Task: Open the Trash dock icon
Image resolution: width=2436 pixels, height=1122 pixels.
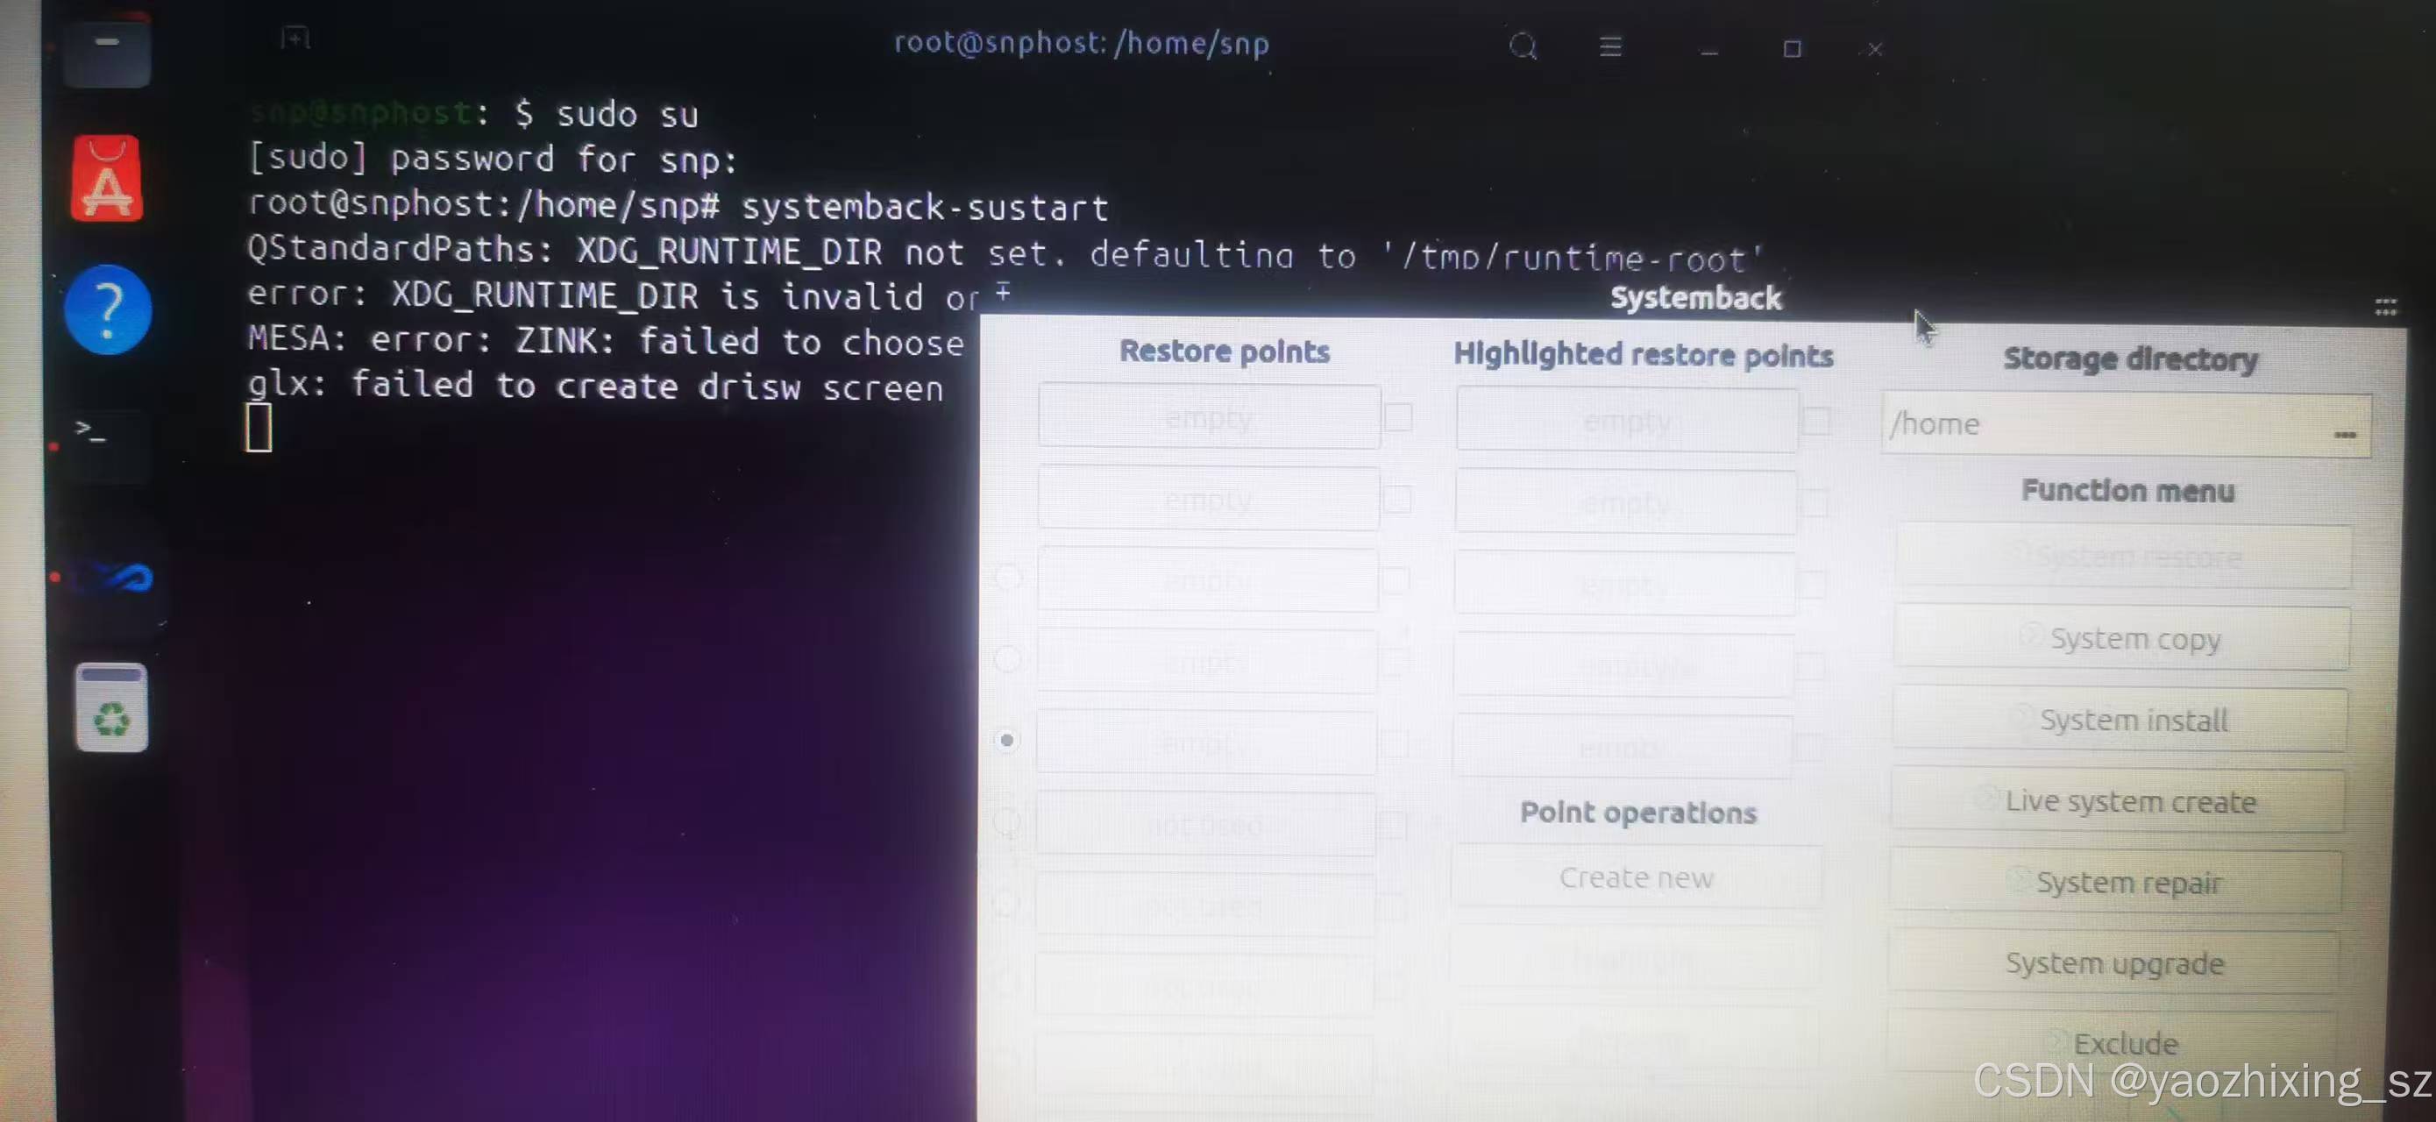Action: (111, 708)
